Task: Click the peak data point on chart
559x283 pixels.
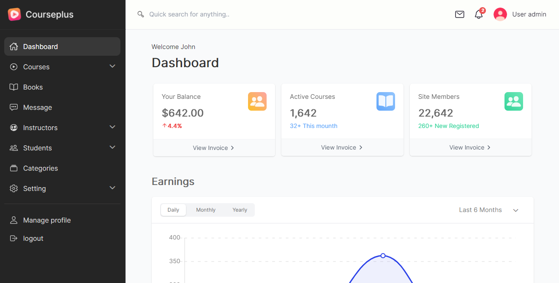Action: tap(383, 256)
